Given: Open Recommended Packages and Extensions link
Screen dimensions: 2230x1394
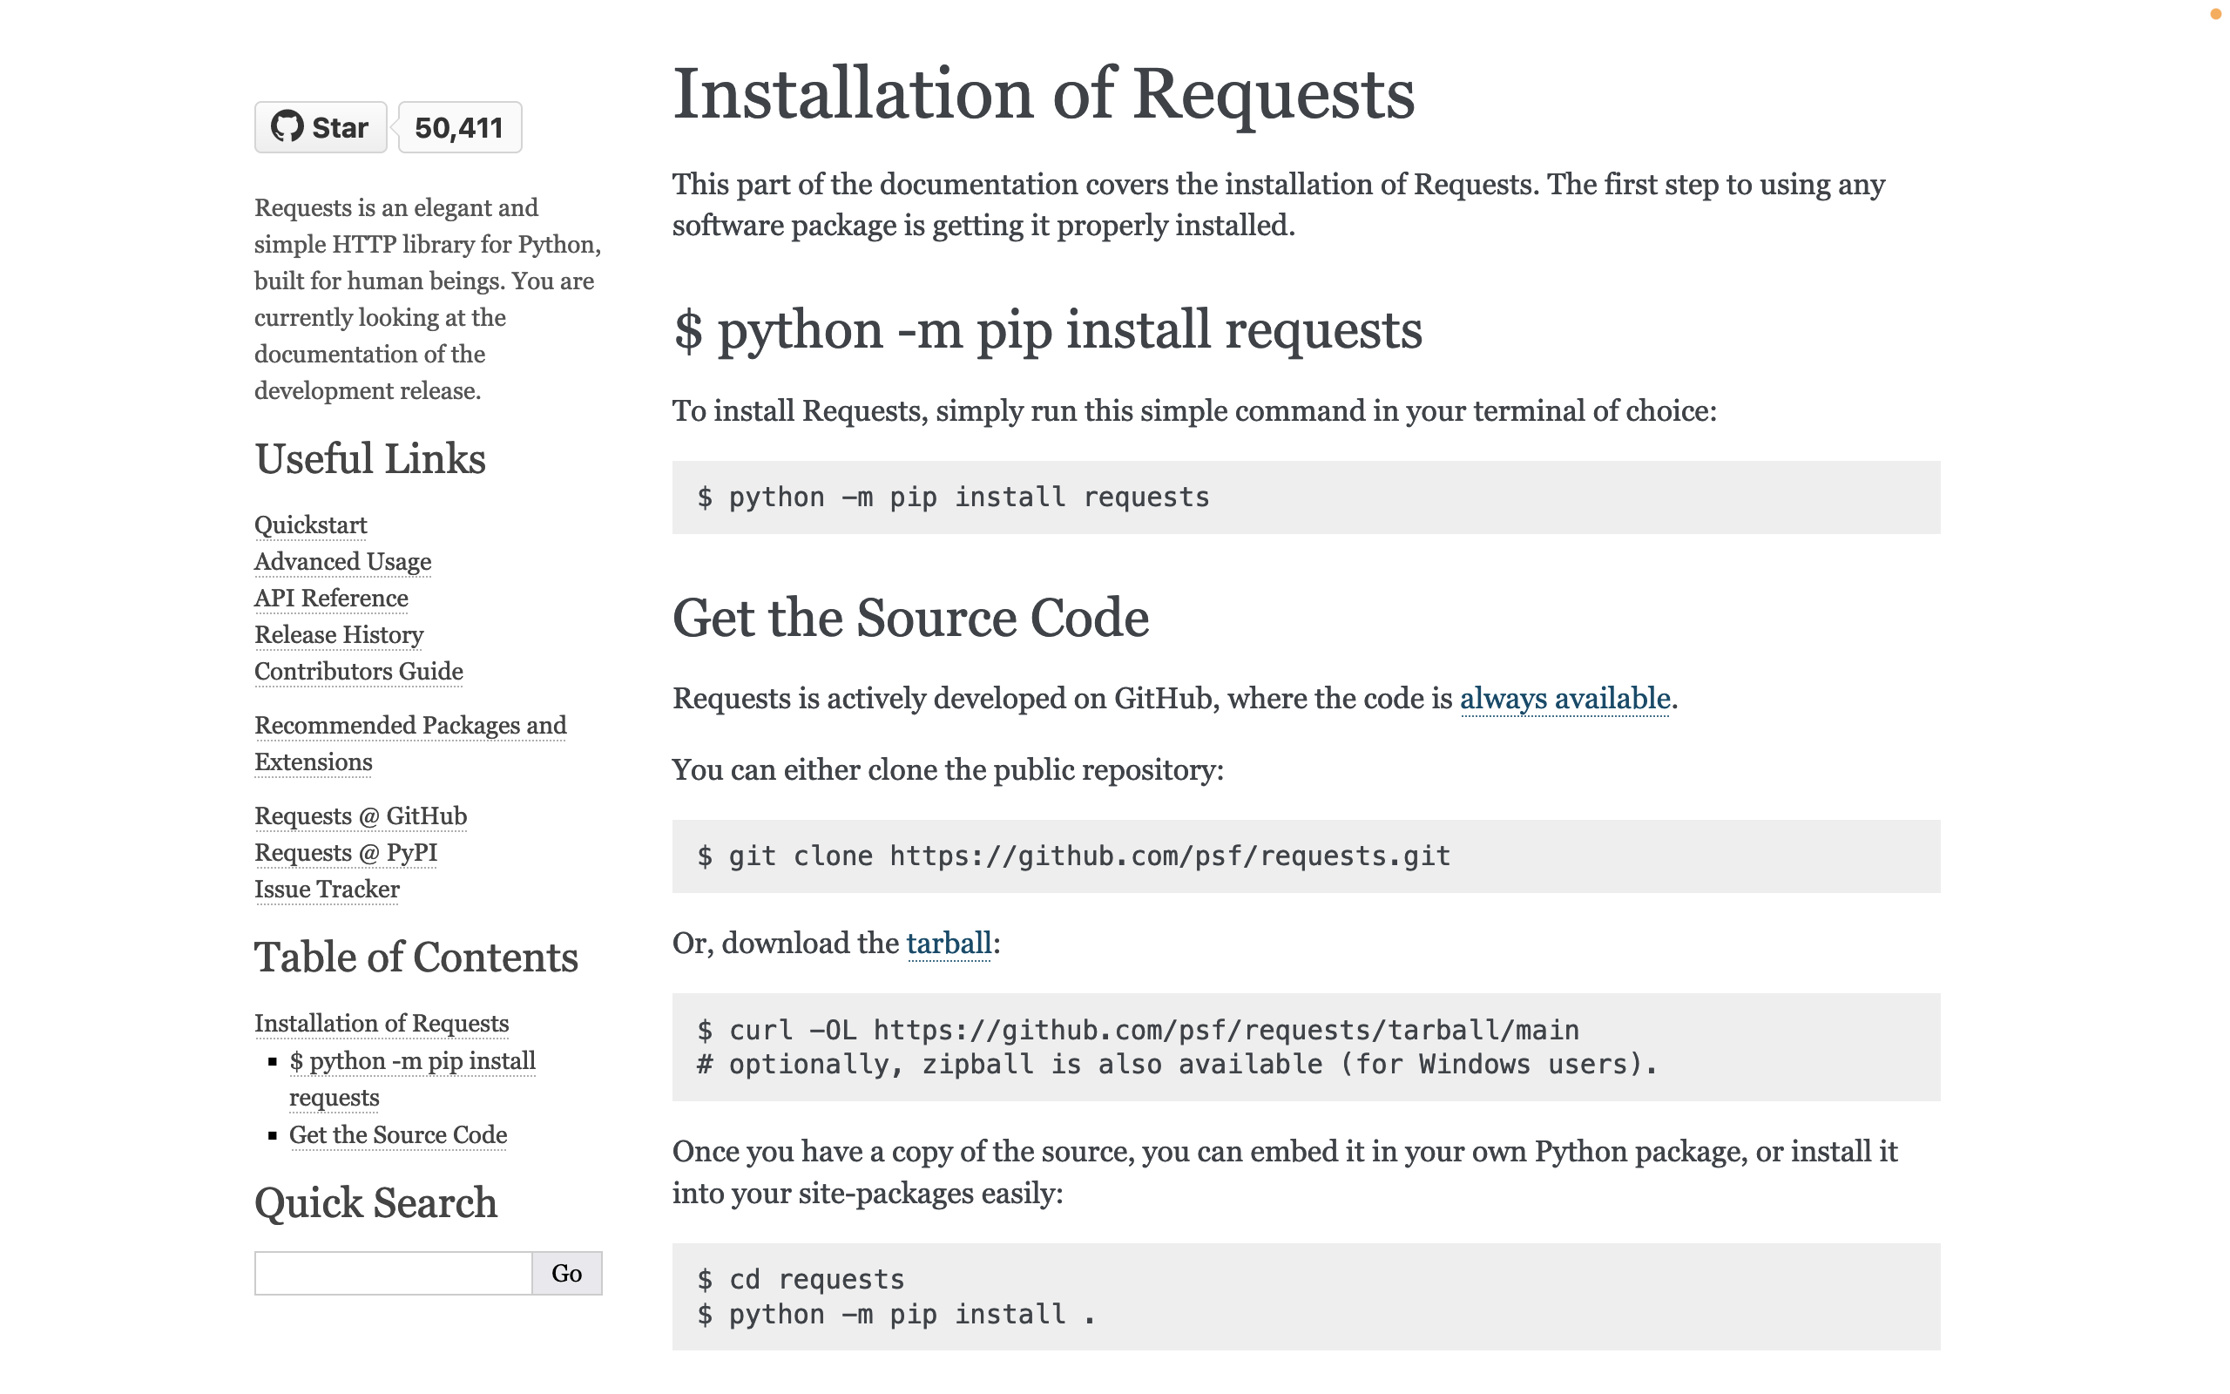Looking at the screenshot, I should click(411, 743).
